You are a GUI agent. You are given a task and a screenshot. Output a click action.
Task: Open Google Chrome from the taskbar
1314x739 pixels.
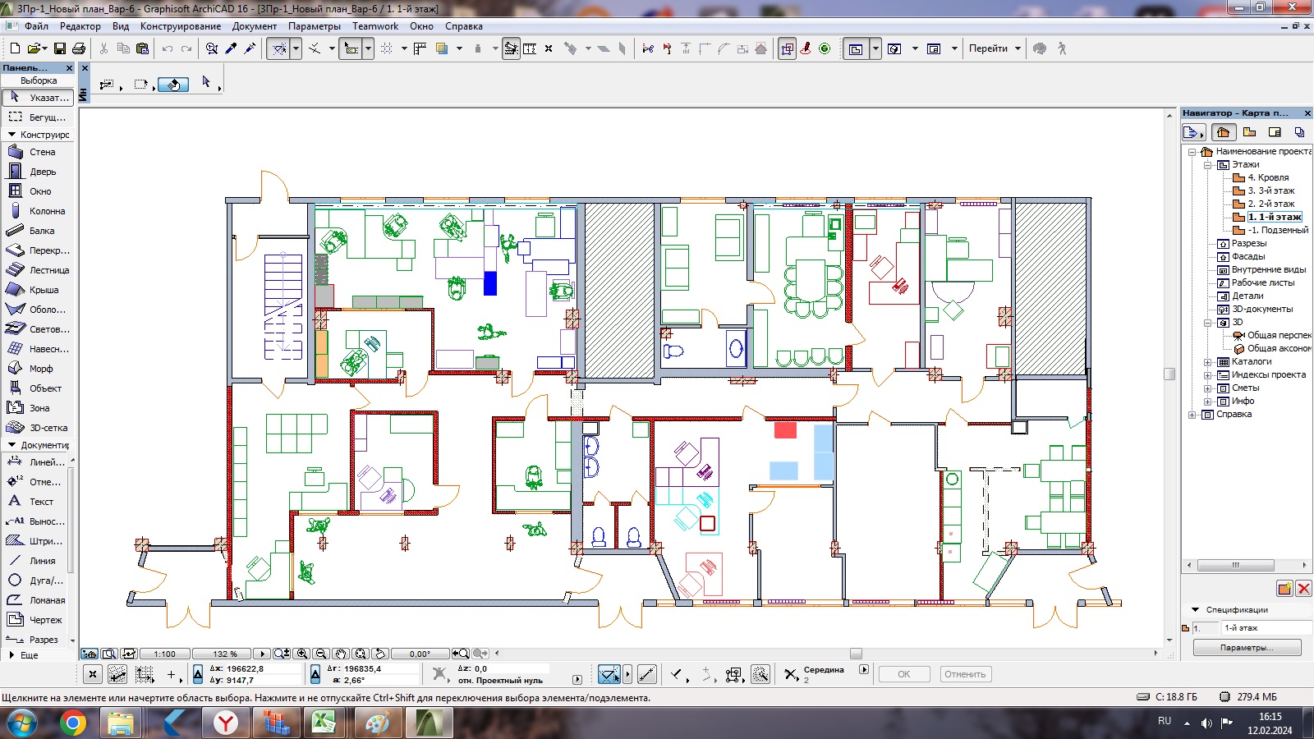pos(73,723)
